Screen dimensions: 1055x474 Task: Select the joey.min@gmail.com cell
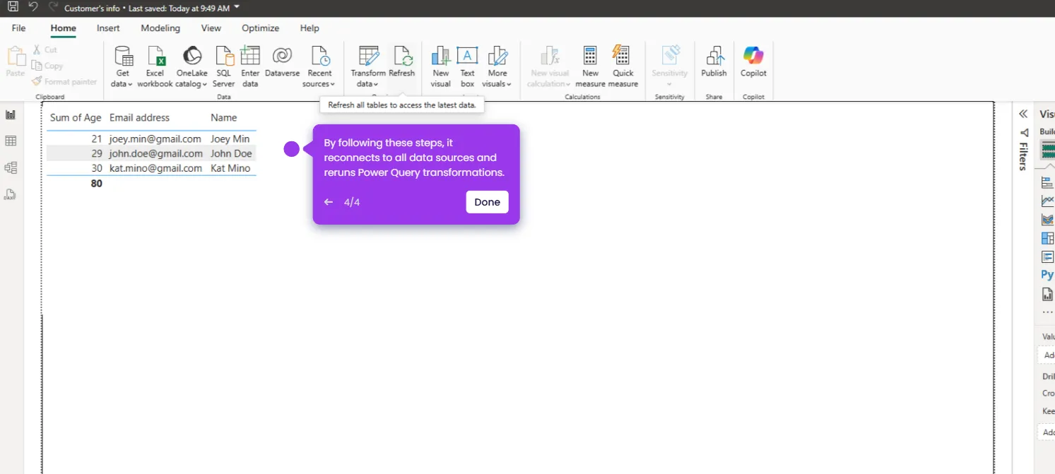coord(155,138)
